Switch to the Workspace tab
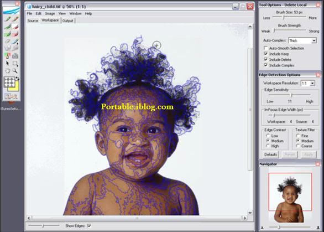 [50, 20]
